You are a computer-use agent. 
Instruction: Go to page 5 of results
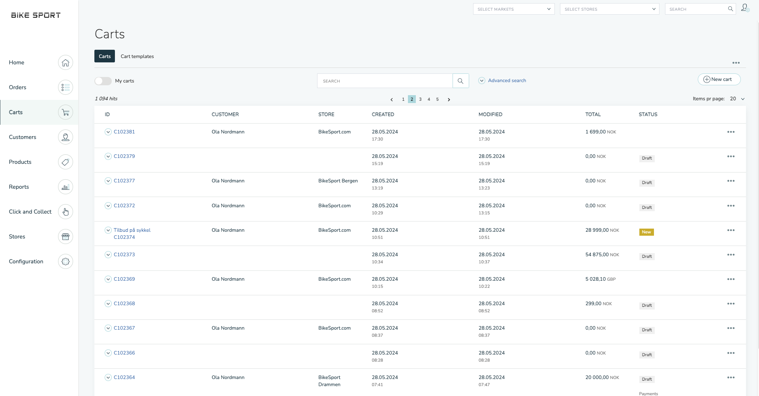tap(437, 99)
